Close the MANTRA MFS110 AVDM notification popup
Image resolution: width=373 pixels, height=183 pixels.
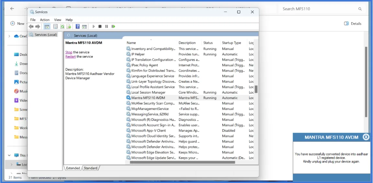[366, 137]
